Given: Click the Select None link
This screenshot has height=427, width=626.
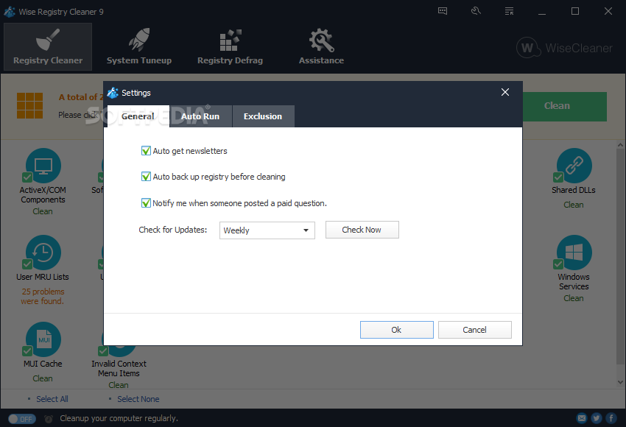Looking at the screenshot, I should click(138, 399).
